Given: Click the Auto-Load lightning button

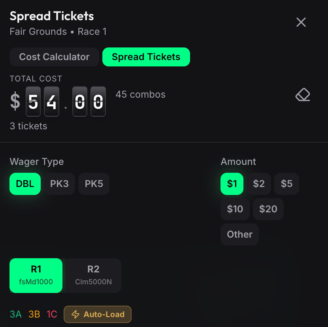Looking at the screenshot, I should click(98, 314).
